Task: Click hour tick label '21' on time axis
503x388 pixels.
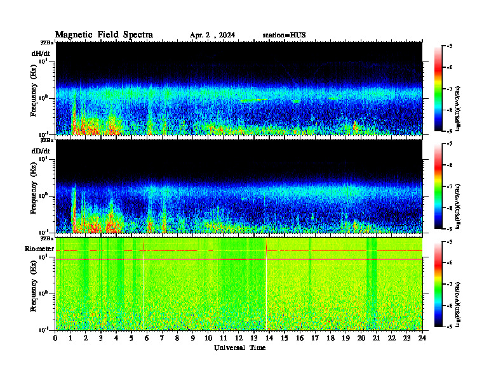Action: tap(376, 338)
